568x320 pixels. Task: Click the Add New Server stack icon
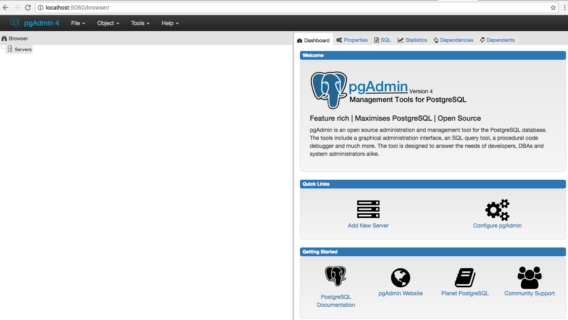tap(368, 209)
